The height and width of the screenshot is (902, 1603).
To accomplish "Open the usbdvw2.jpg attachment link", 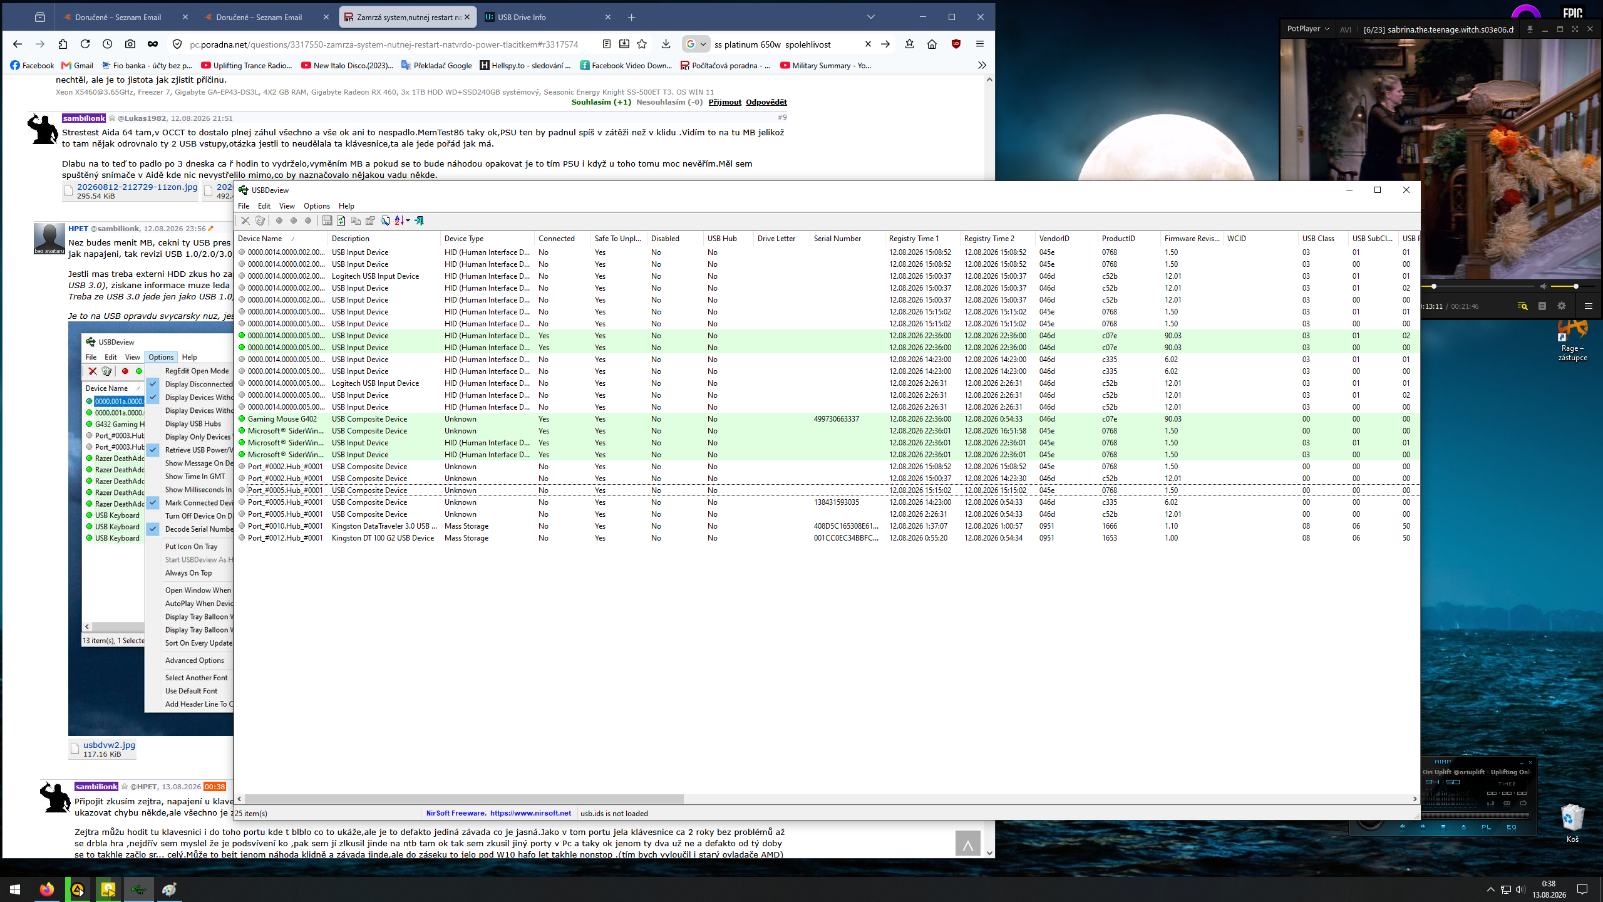I will (109, 745).
